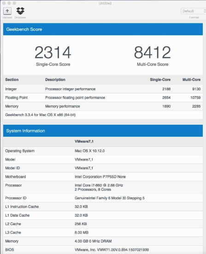Image resolution: width=206 pixels, height=254 pixels.
Task: Click the Operating System label
Action: tap(20, 151)
